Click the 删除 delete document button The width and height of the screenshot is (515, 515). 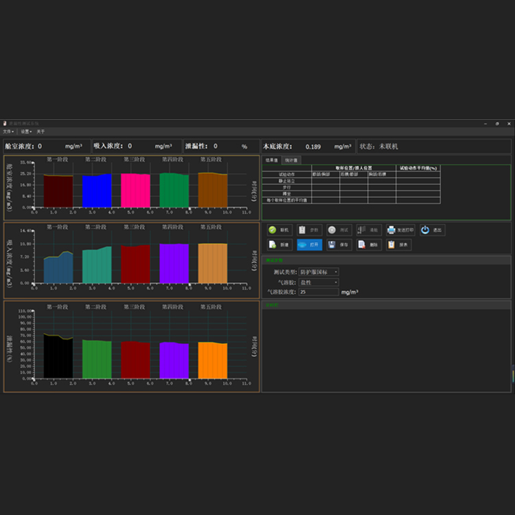tap(369, 244)
